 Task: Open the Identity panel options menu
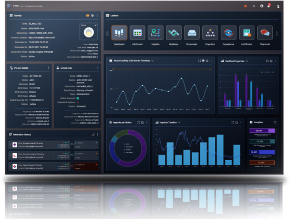coord(97,15)
